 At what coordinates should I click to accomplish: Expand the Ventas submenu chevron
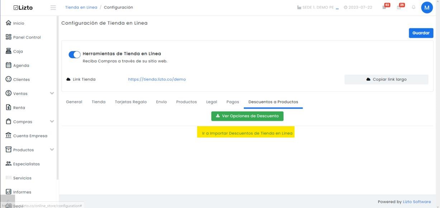click(x=52, y=93)
